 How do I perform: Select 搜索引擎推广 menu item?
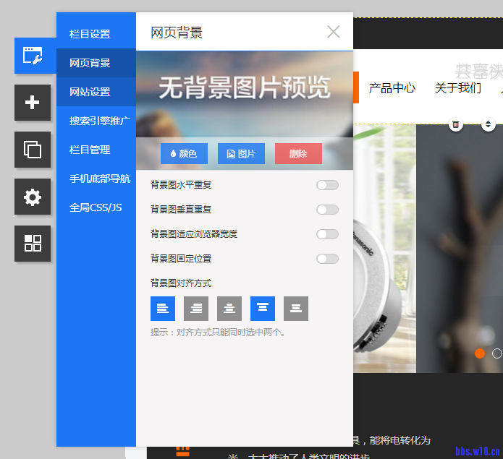100,121
